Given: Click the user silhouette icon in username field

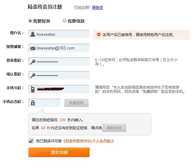Looking at the screenshot, I should point(33,34).
